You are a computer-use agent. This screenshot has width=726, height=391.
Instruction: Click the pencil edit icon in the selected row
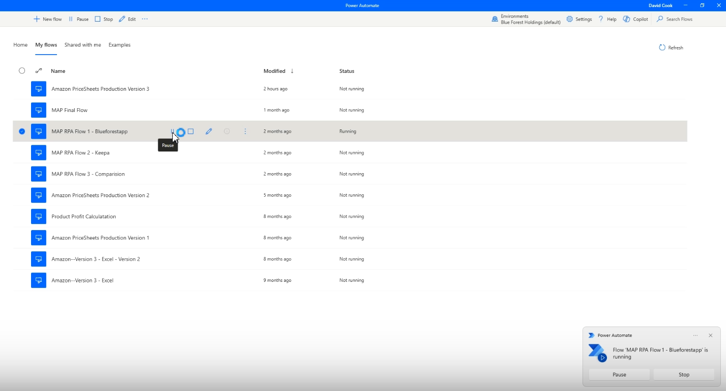coord(209,131)
